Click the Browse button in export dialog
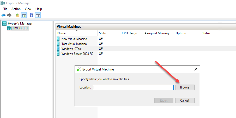Image resolution: width=236 pixels, height=118 pixels. (x=185, y=87)
